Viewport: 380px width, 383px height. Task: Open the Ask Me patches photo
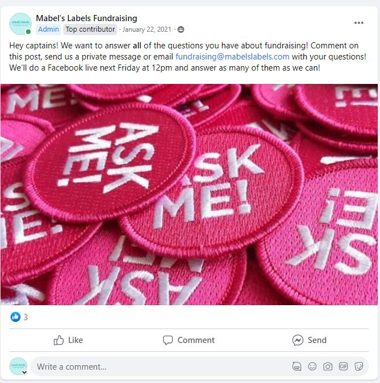[x=189, y=195]
